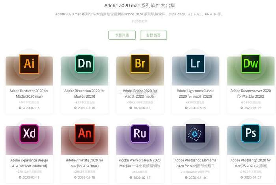The width and height of the screenshot is (276, 185).
Task: Click date 2020-02-15 on Bridge card
Action: pyautogui.click(x=142, y=108)
